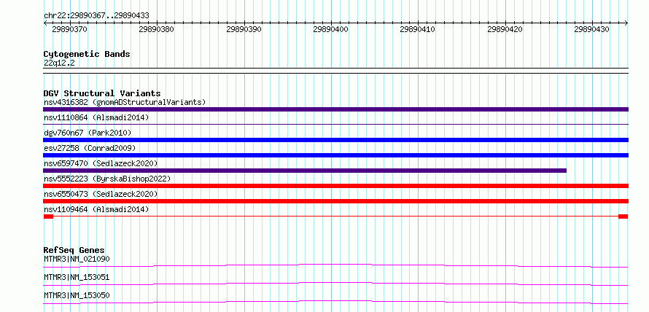Click the nsv4316382 gnomAD variant label
This screenshot has height=312, width=649.
(125, 102)
